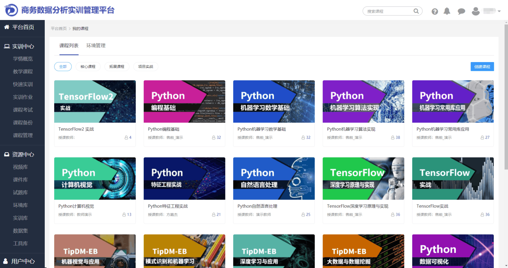This screenshot has width=508, height=268.
Task: Open 快速实训 in the sidebar
Action: coord(23,84)
